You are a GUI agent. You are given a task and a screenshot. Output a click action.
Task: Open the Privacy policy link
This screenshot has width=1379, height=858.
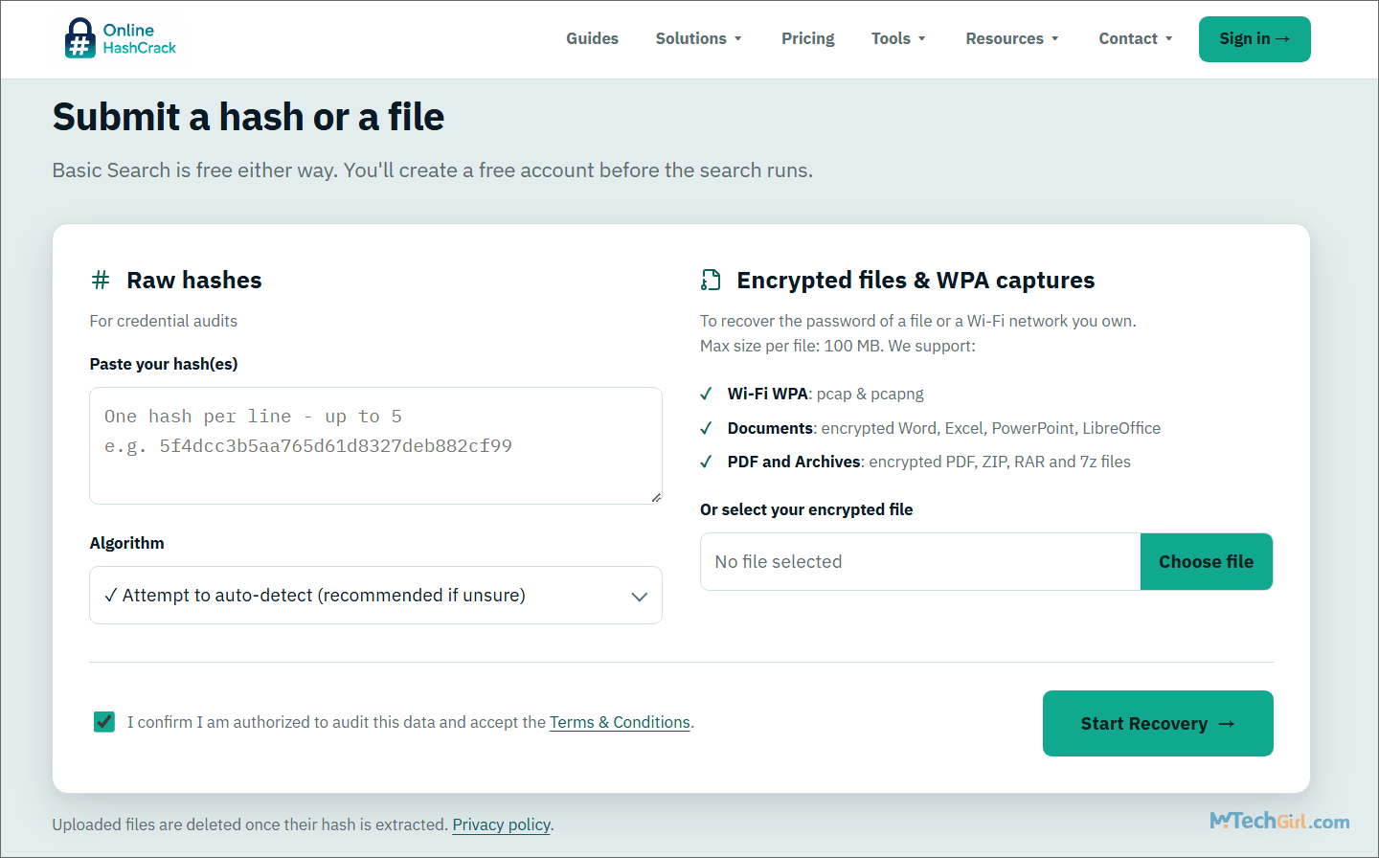pyautogui.click(x=502, y=824)
